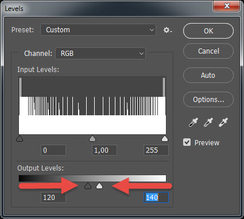
Task: Click the input shadows field showing 0
Action: 53,150
